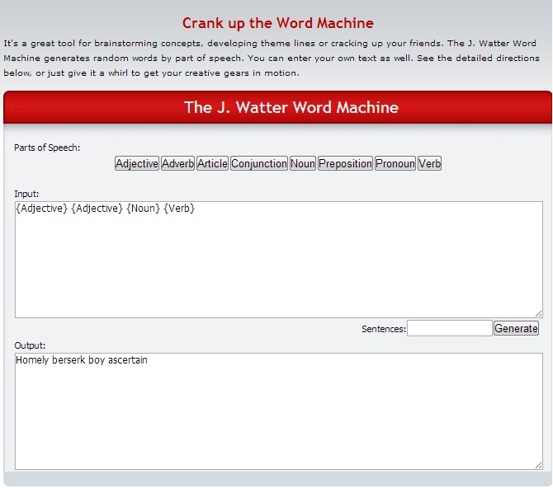
Task: Add an Article placeholder
Action: [212, 163]
